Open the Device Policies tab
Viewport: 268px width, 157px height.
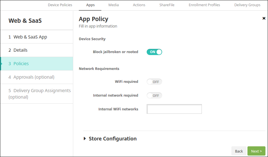pyautogui.click(x=60, y=5)
